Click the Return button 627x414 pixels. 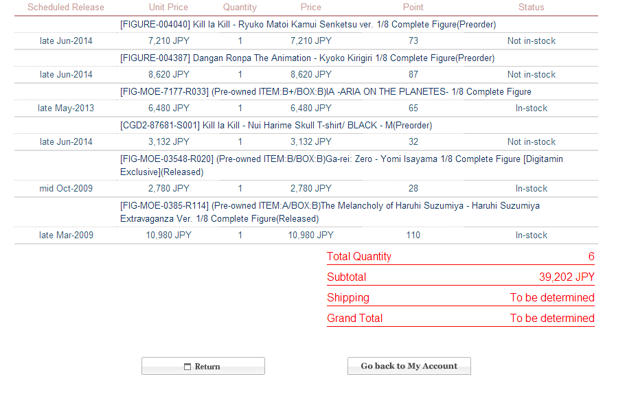203,366
